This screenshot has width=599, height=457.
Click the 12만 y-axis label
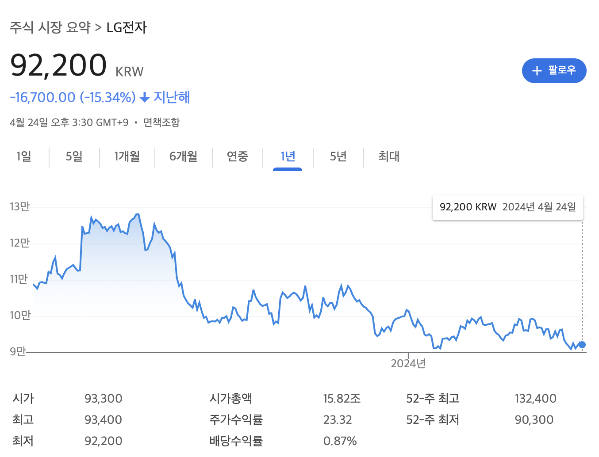[19, 243]
